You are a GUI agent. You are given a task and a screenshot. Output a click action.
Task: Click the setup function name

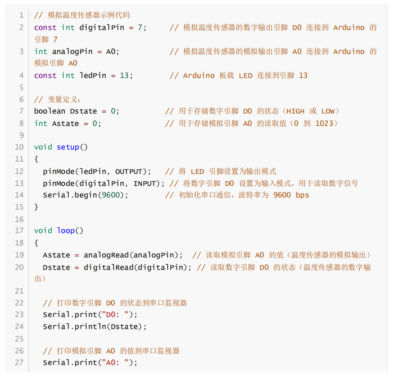pyautogui.click(x=68, y=147)
